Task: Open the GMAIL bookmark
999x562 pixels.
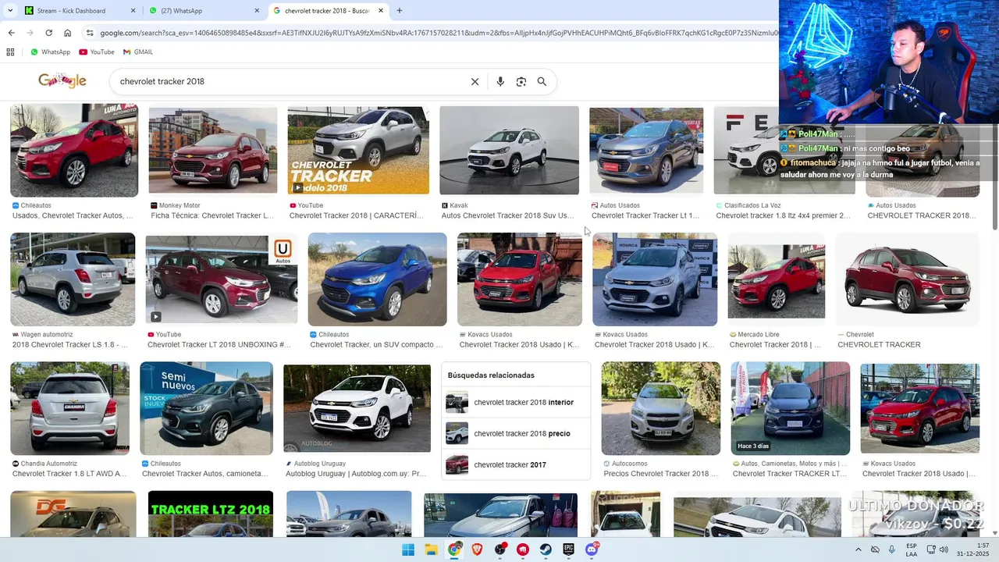Action: click(x=138, y=52)
